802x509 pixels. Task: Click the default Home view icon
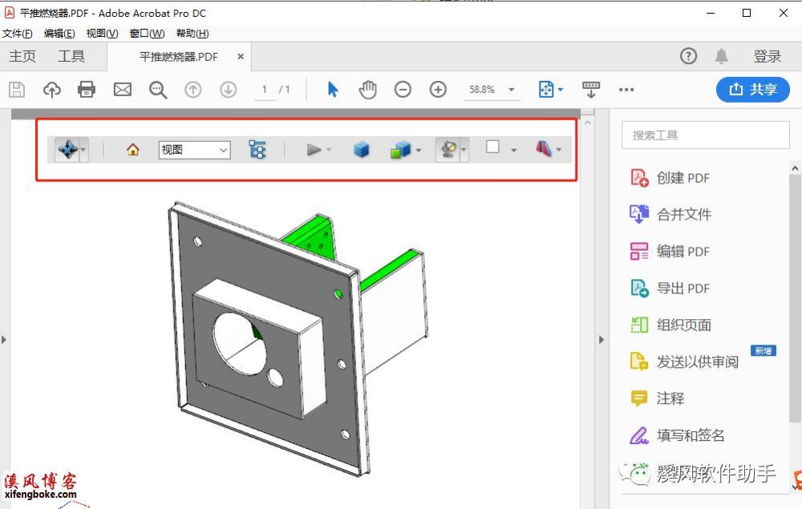point(133,149)
